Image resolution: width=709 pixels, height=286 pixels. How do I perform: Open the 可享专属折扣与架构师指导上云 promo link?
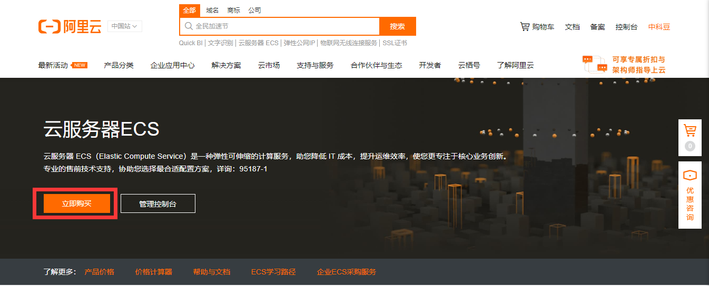click(x=638, y=64)
